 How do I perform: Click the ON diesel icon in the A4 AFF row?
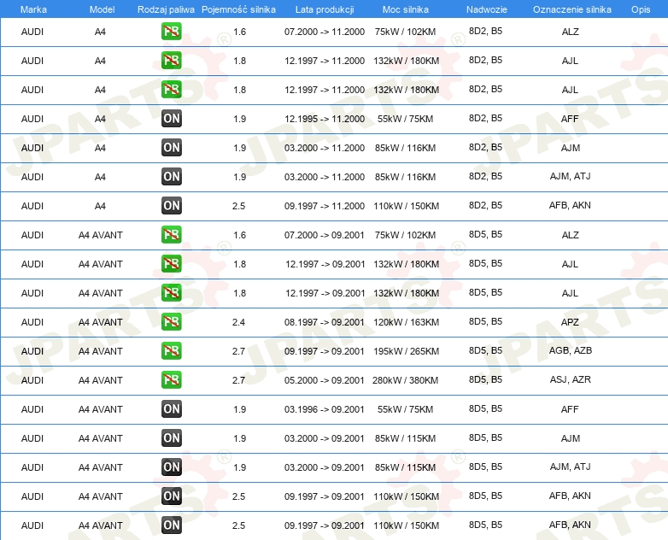[x=171, y=119]
